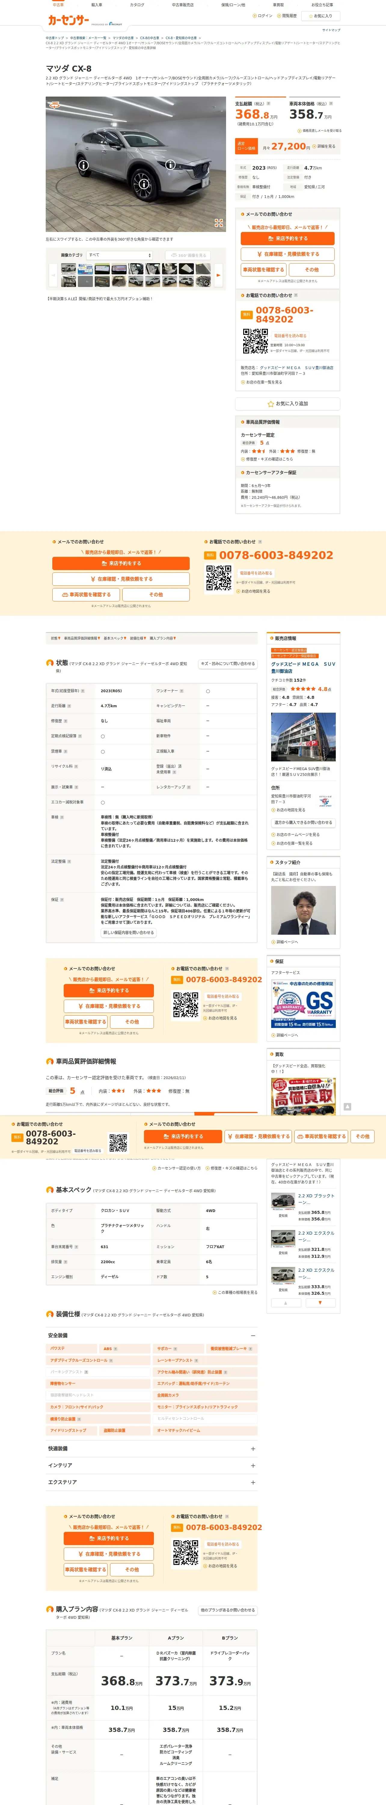Open the staff member photo in スタッフ紹介
This screenshot has height=1805, width=386.
[x=303, y=910]
